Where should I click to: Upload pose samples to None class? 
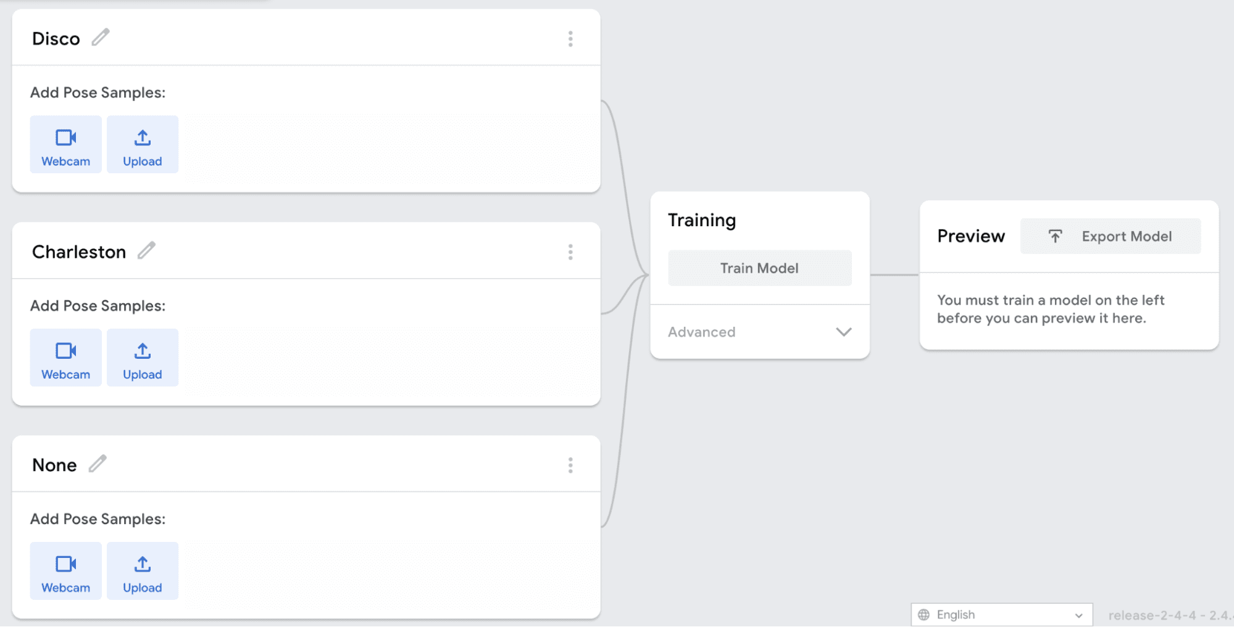(143, 572)
